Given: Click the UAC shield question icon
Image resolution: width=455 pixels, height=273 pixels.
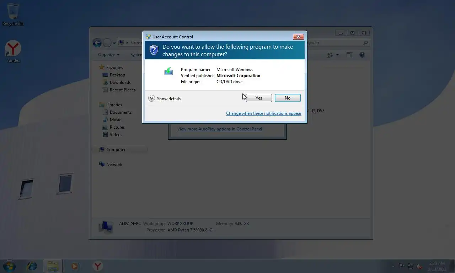Looking at the screenshot, I should 154,50.
